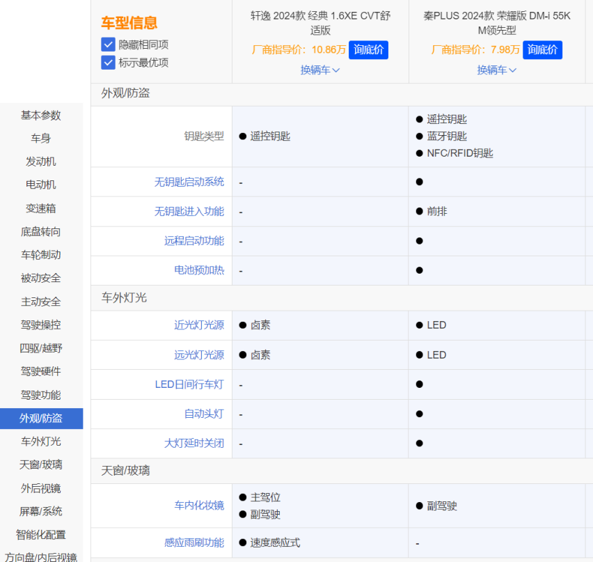Image resolution: width=593 pixels, height=562 pixels.
Task: Click 询底价 button for 轩逸 2024款
Action: pos(368,49)
